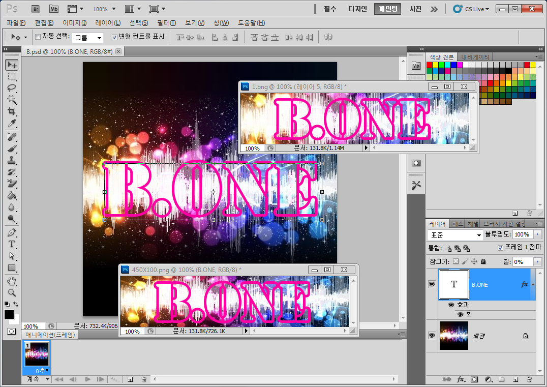Select the Rectangle shape tool
Viewport: 547px width, 387px height.
[12, 267]
